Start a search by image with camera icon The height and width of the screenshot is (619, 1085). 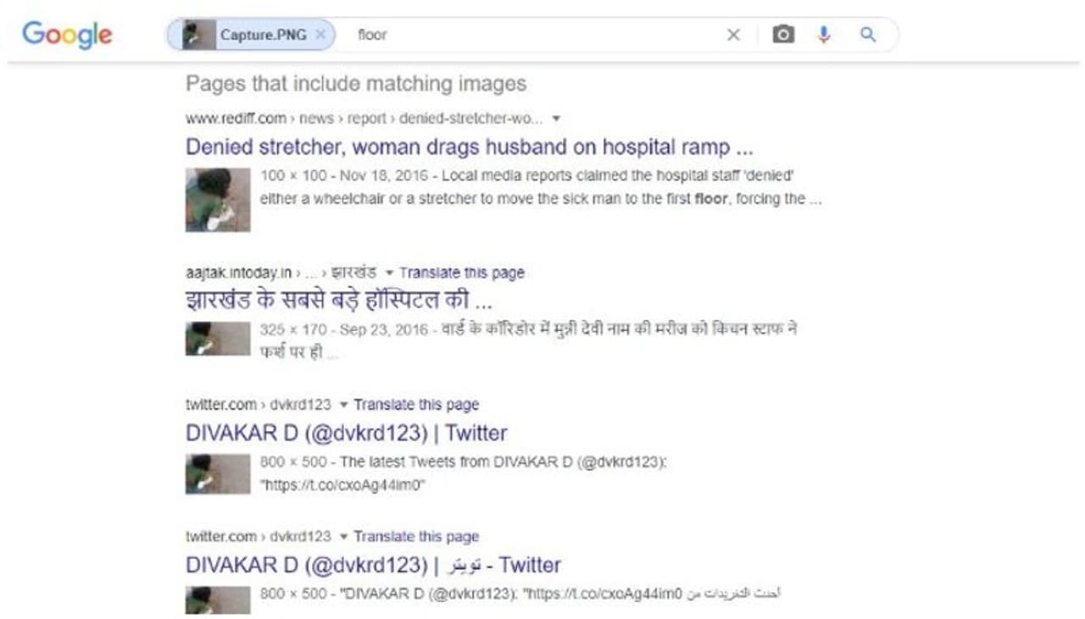point(783,35)
